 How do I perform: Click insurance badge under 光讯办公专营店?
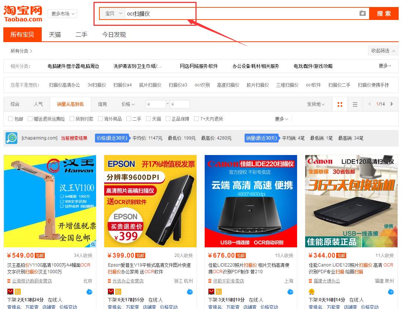pos(118,292)
